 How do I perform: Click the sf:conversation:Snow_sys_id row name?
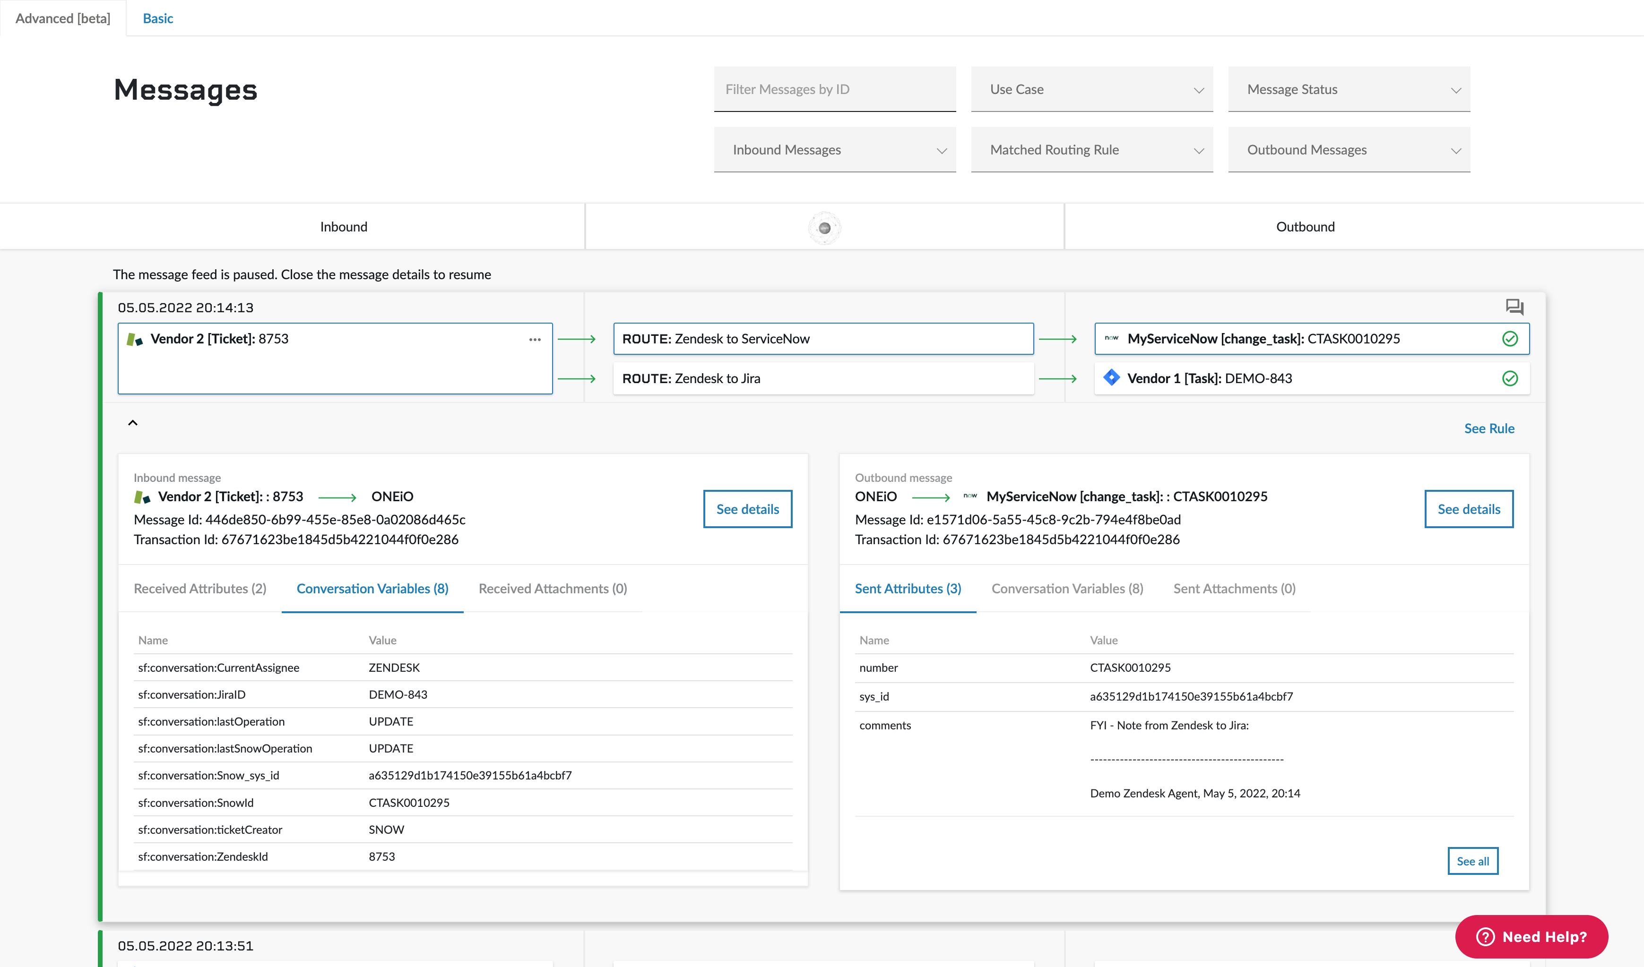209,775
